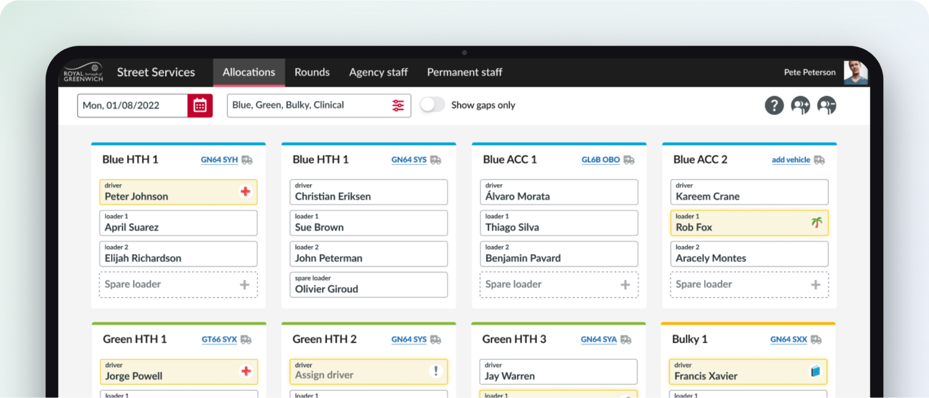Open the help question mark icon
Screen dimensions: 929x398
pos(774,105)
